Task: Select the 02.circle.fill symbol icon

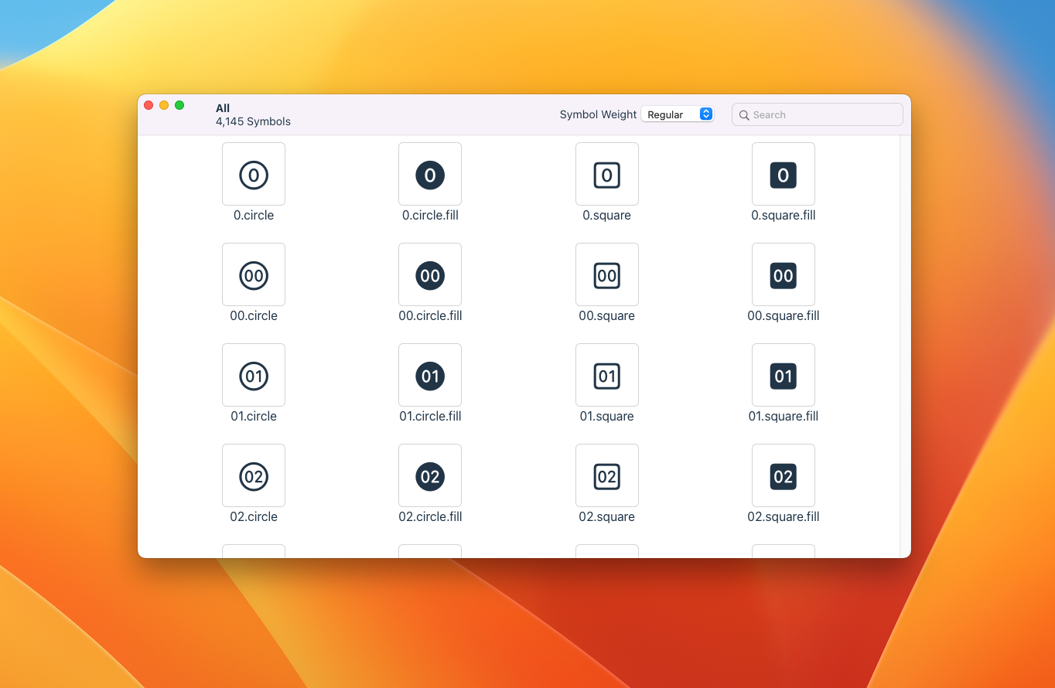Action: tap(430, 475)
